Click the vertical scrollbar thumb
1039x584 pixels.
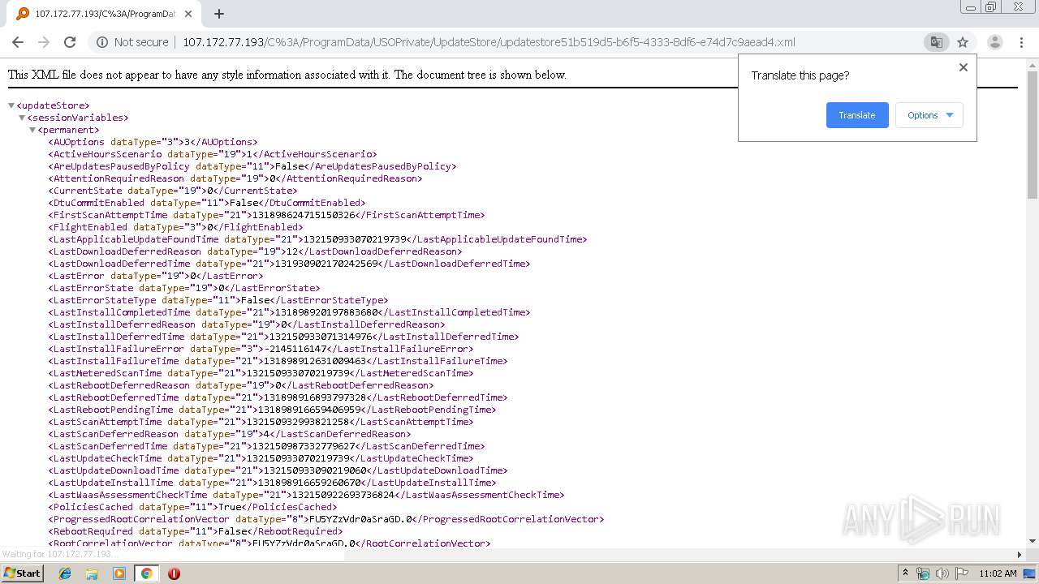tap(1032, 134)
